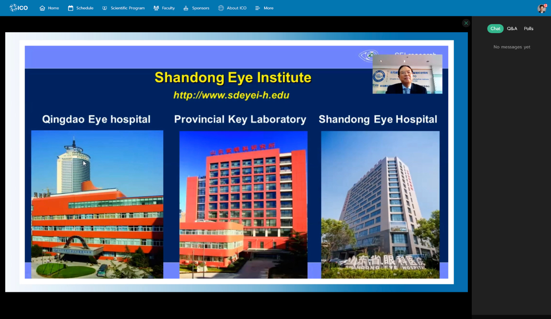Click the Home house icon
The image size is (551, 319).
[x=42, y=8]
